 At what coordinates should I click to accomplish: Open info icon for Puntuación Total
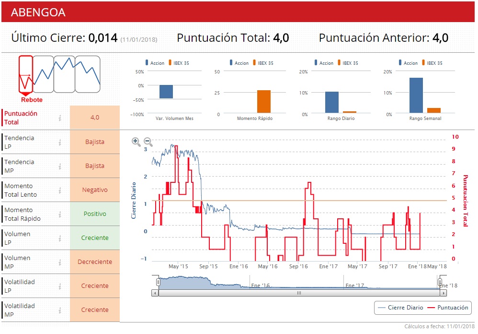coord(60,118)
